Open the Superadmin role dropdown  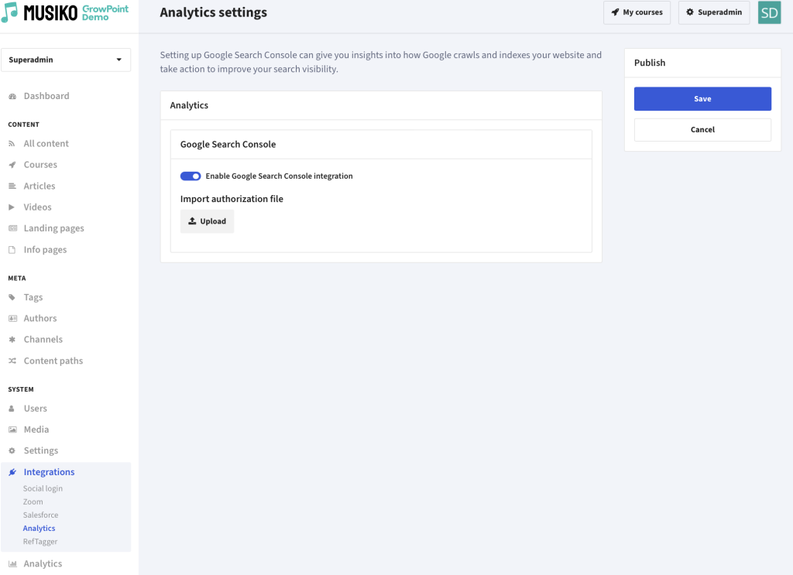coord(66,60)
